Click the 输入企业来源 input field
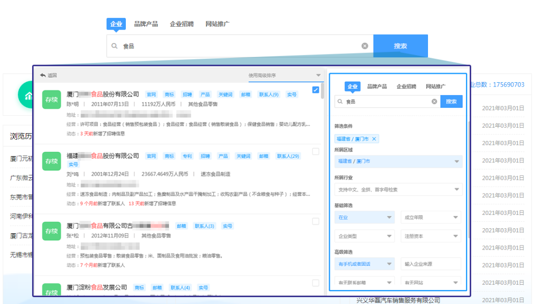This screenshot has width=535, height=304. click(x=431, y=264)
